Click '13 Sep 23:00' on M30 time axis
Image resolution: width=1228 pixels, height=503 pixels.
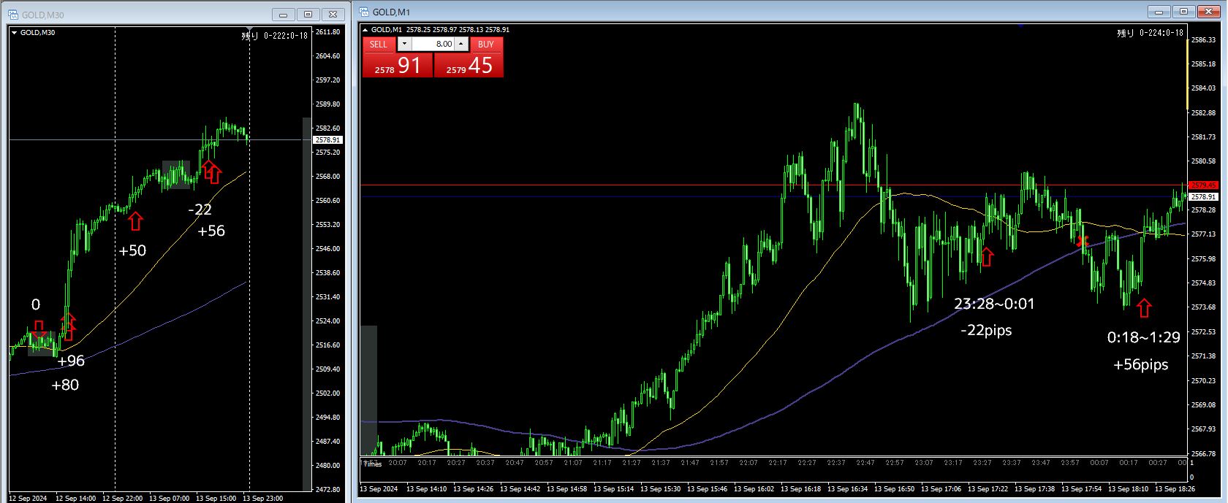pyautogui.click(x=263, y=499)
